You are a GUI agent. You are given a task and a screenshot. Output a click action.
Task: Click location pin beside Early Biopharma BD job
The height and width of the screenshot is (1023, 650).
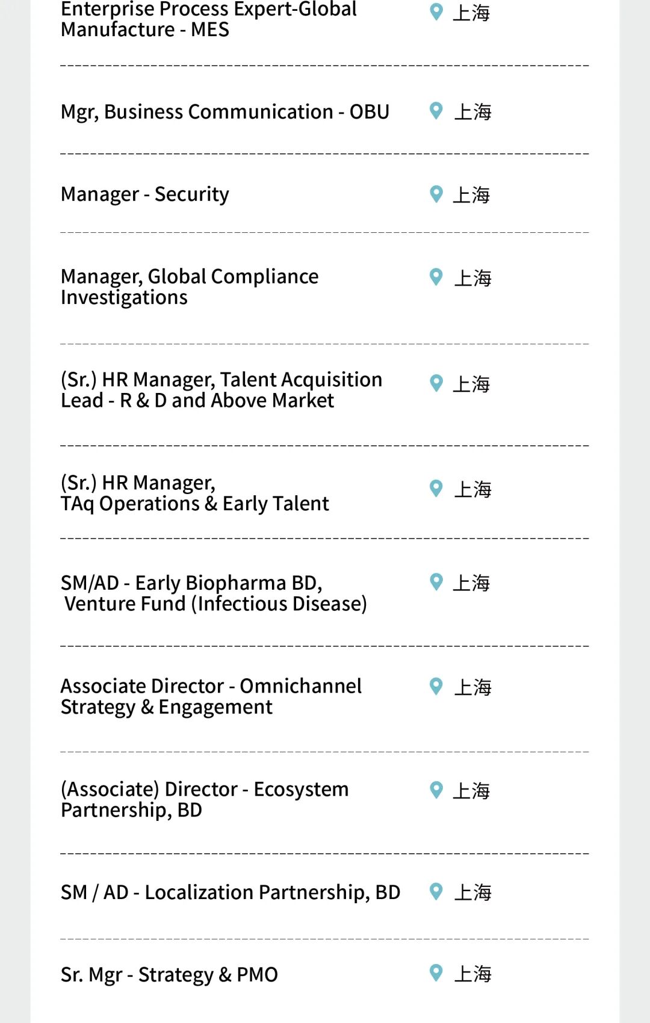436,581
